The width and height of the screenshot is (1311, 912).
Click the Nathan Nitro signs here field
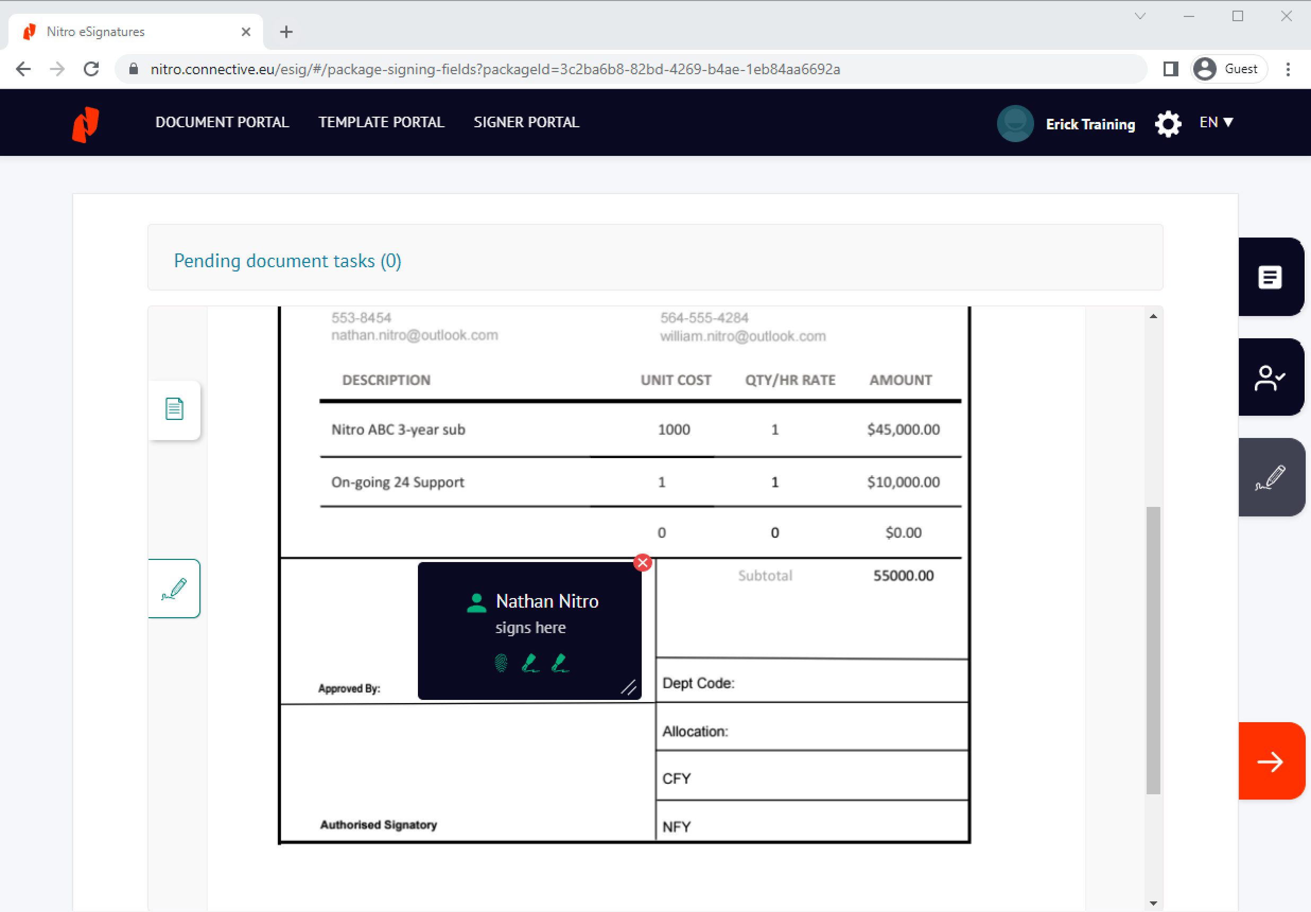(x=529, y=614)
